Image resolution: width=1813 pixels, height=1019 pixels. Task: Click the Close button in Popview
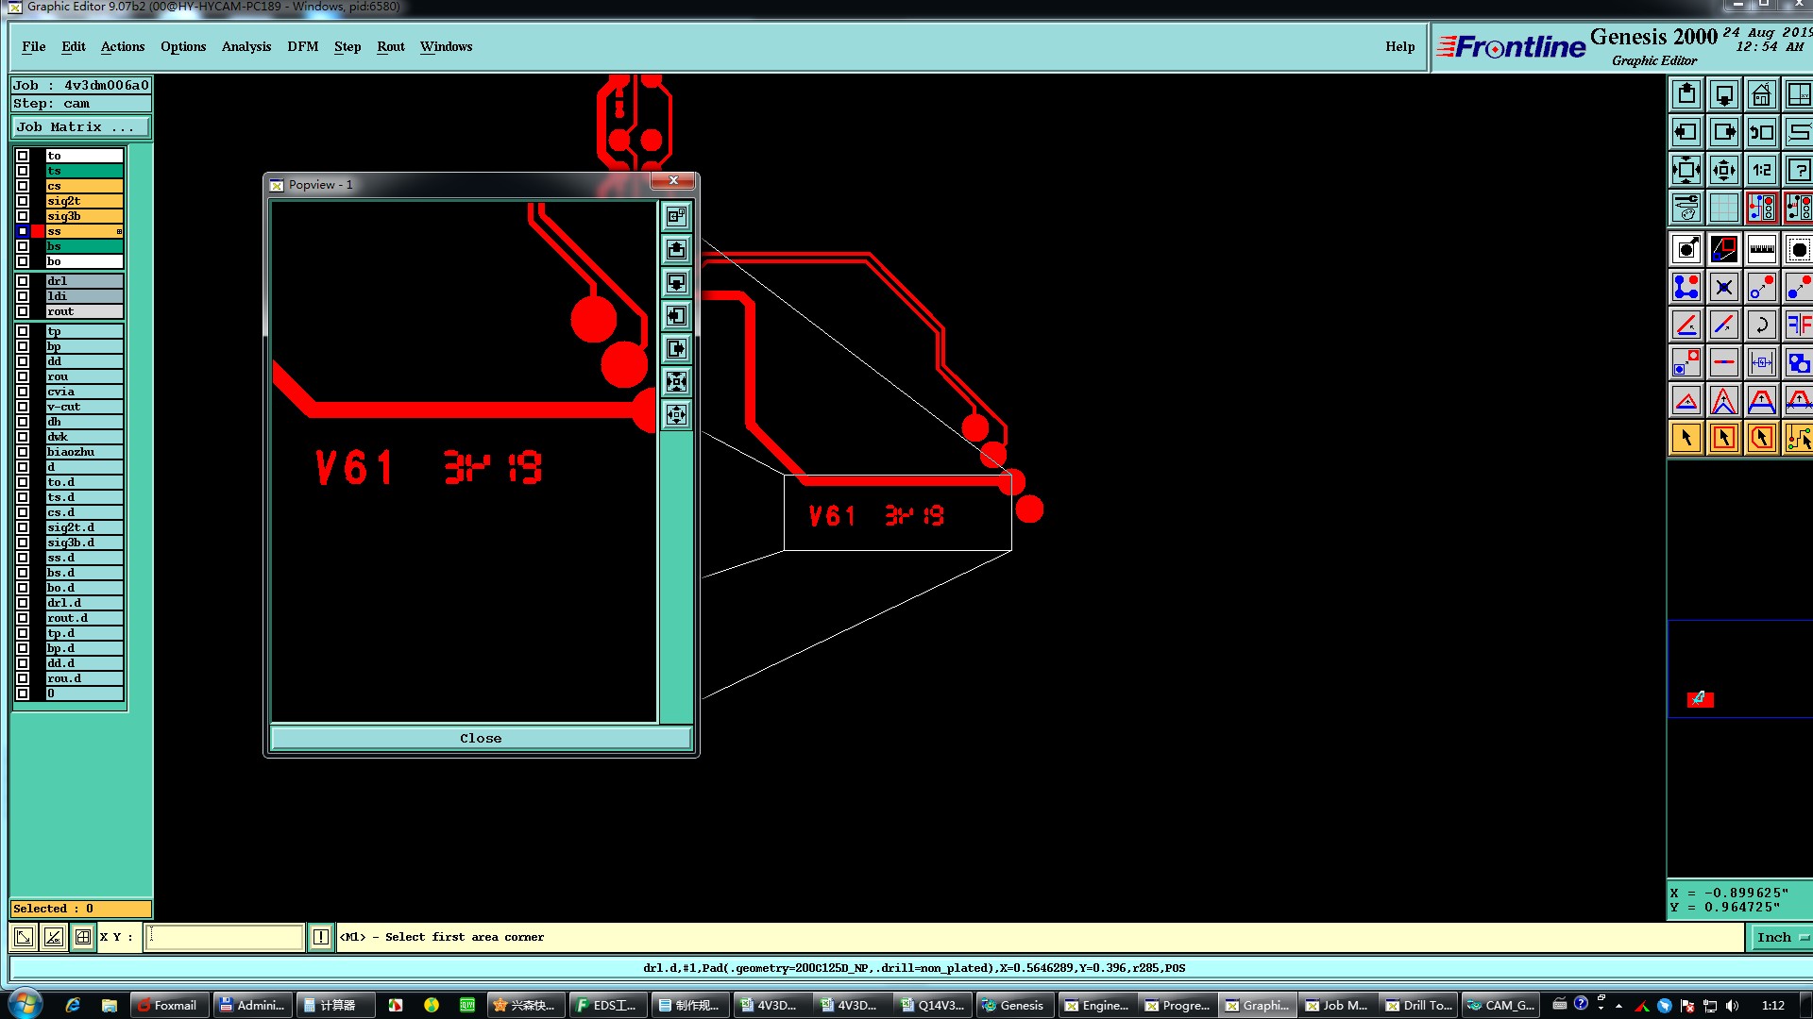[x=481, y=738]
